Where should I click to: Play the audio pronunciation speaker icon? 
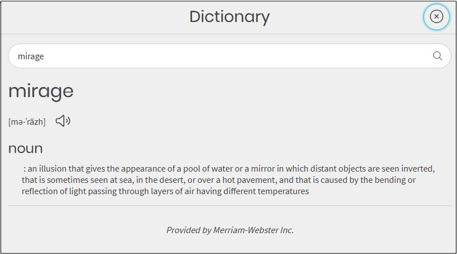coord(63,121)
